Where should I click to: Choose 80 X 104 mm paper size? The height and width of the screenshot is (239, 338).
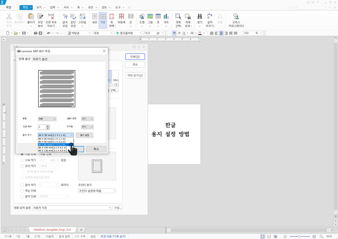click(52, 148)
